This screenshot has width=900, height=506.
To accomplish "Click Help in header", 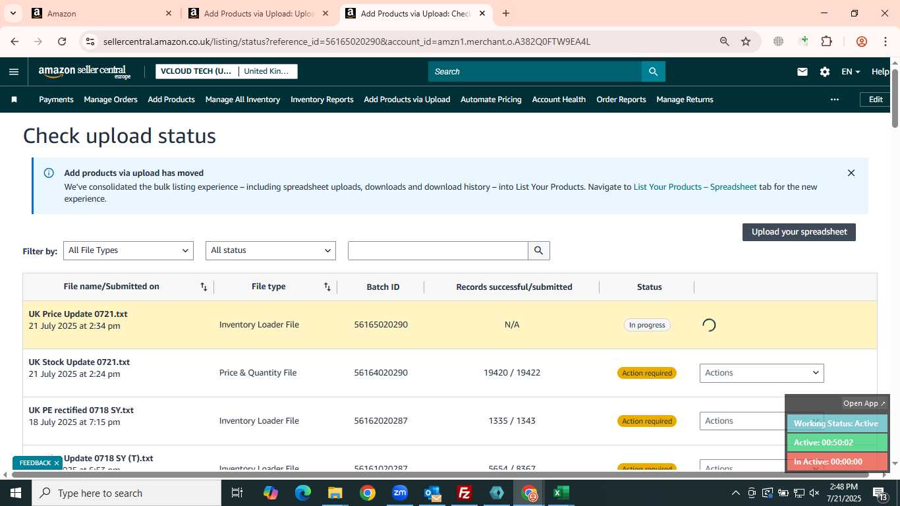I will click(880, 72).
